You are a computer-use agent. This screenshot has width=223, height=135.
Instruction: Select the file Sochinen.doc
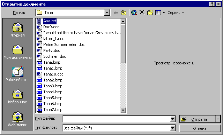coord(54,57)
